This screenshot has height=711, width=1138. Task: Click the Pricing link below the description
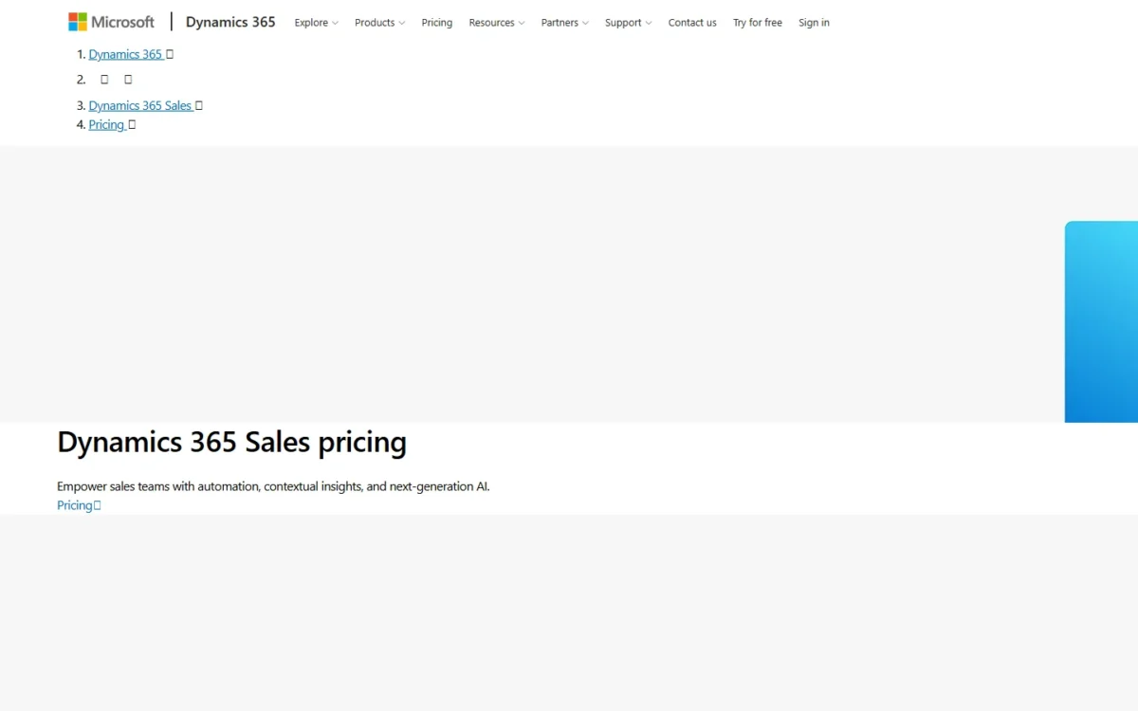pyautogui.click(x=79, y=505)
